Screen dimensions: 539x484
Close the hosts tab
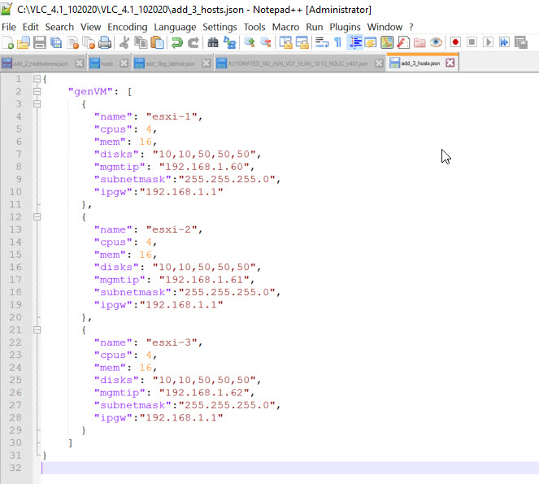(x=124, y=63)
